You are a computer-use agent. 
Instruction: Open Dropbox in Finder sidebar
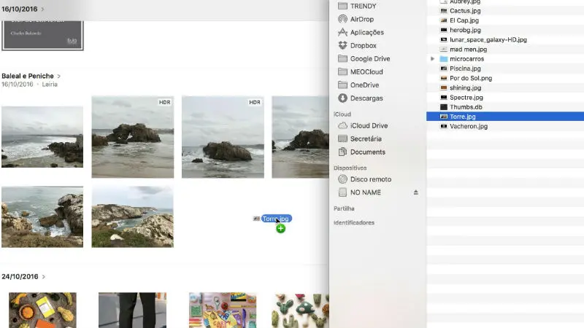click(x=357, y=45)
